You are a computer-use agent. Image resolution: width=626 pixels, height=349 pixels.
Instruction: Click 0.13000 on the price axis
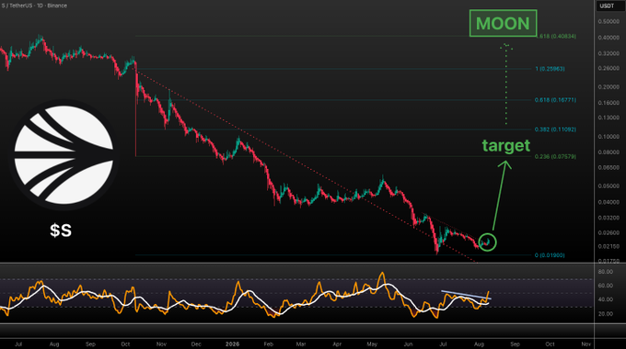(609, 118)
